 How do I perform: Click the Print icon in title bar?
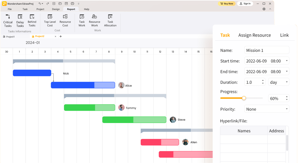(x=73, y=3)
